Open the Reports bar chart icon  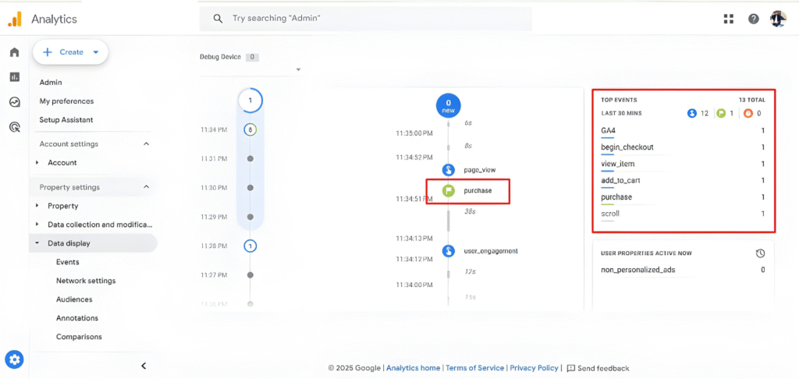[x=14, y=77]
